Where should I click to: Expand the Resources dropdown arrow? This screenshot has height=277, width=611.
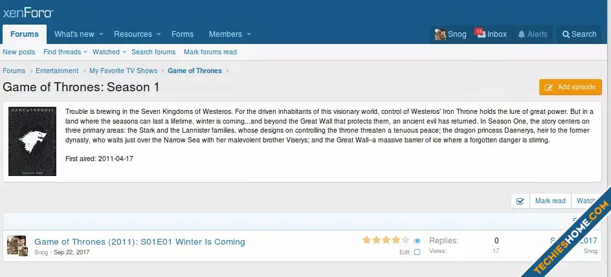pyautogui.click(x=159, y=34)
